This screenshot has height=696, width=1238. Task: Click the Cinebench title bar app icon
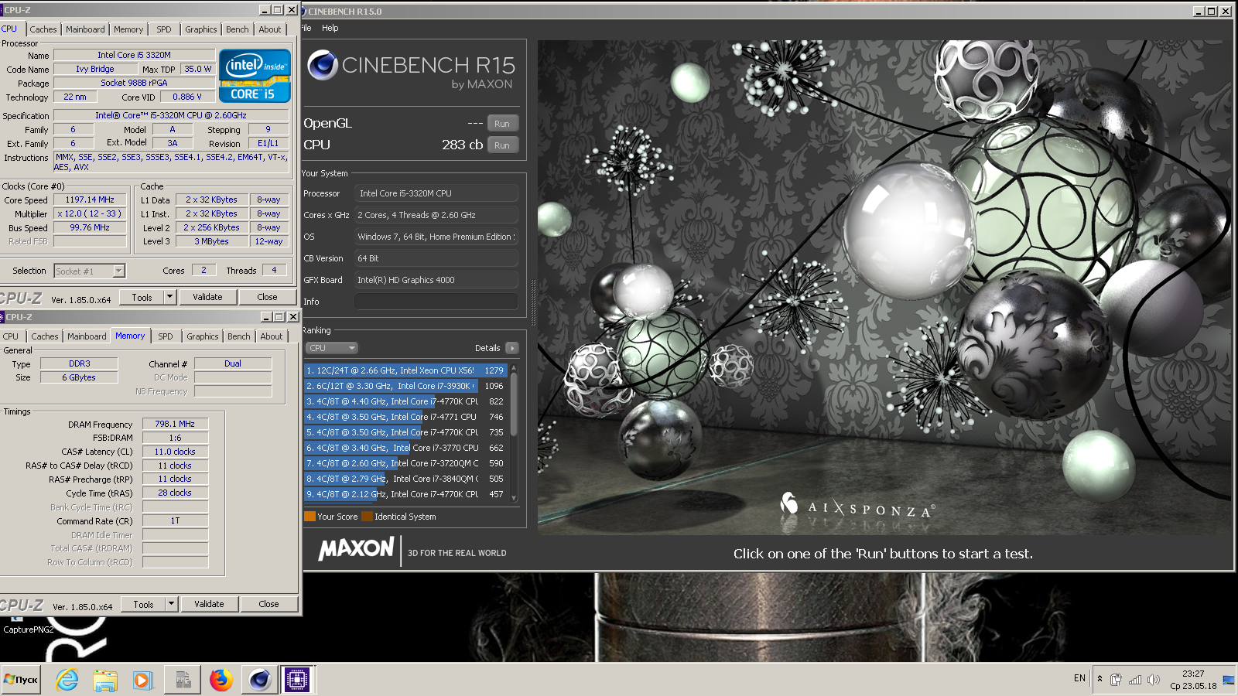tap(304, 11)
